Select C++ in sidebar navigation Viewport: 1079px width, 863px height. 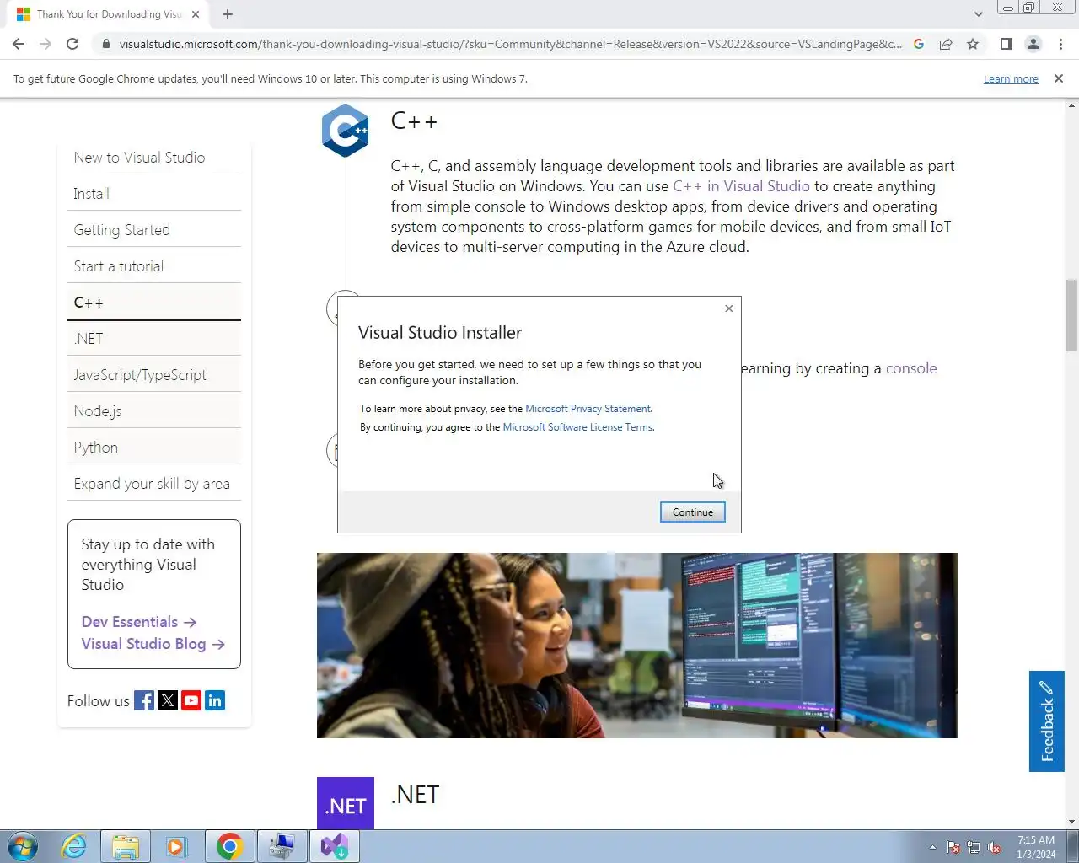point(154,303)
